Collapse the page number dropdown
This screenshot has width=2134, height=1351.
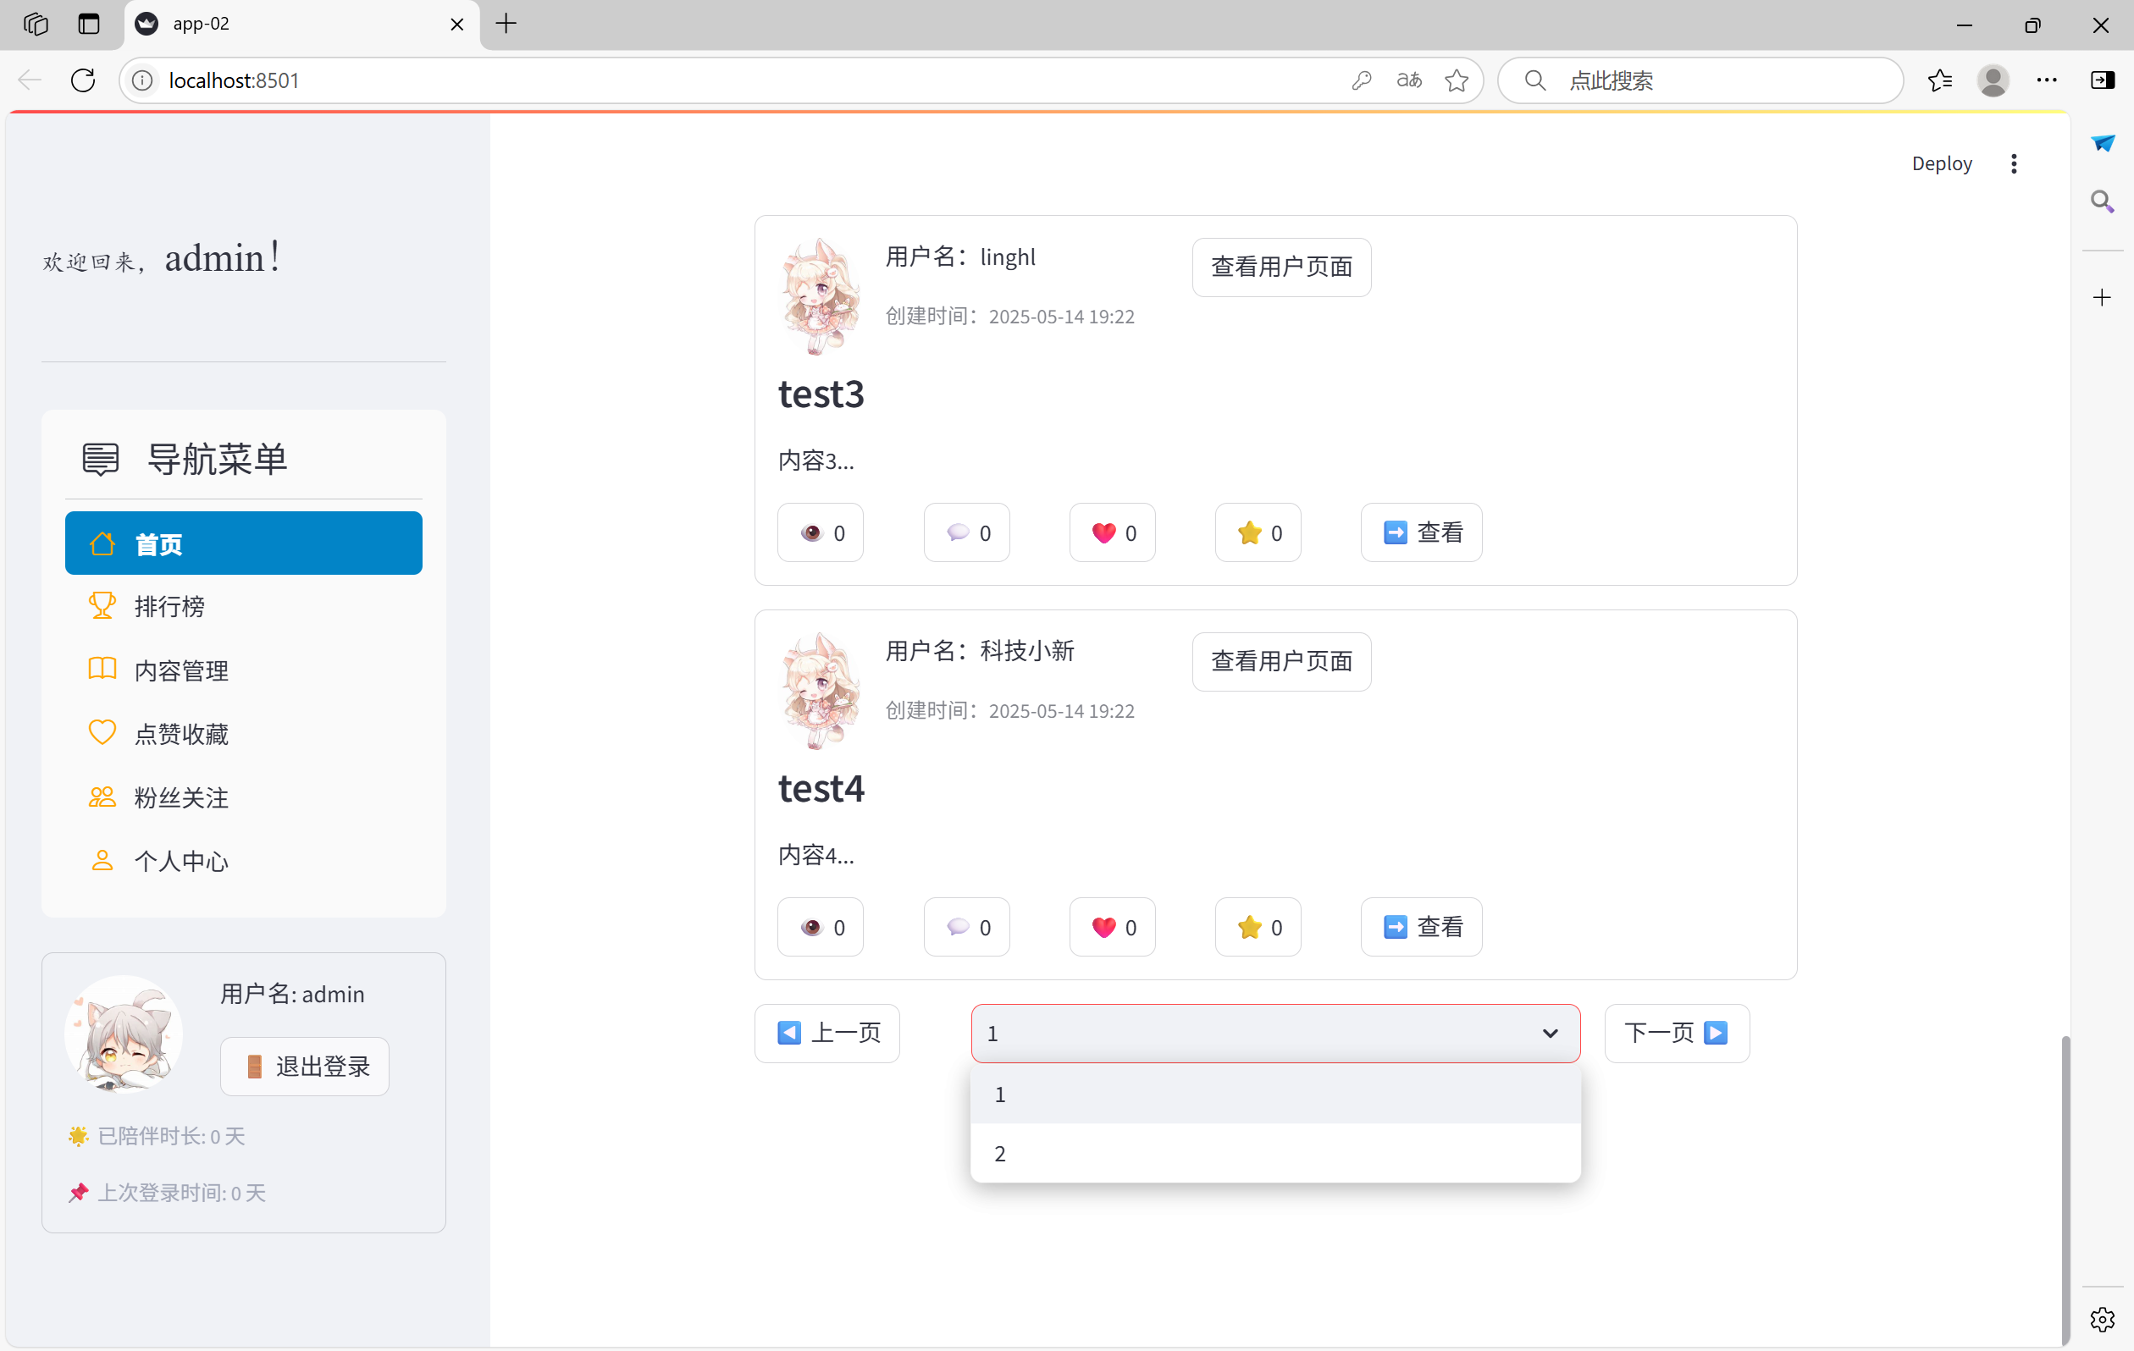1548,1033
